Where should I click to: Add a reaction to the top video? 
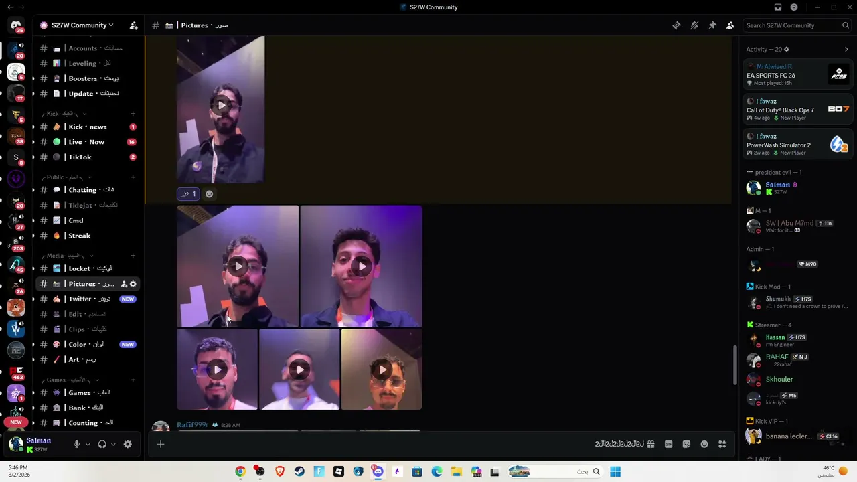(x=209, y=194)
